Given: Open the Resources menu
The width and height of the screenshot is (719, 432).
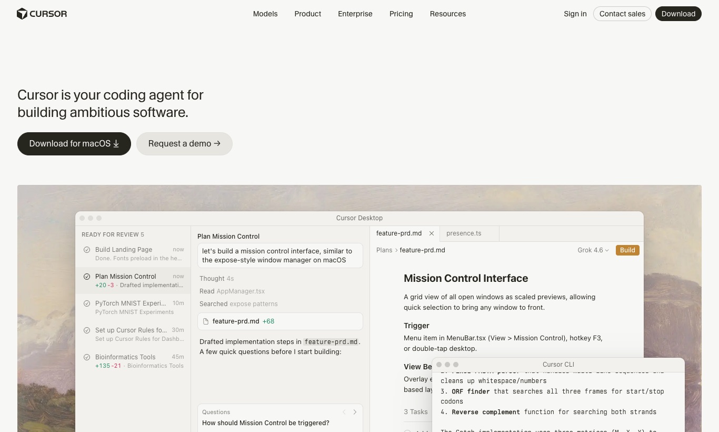Looking at the screenshot, I should coord(448,14).
